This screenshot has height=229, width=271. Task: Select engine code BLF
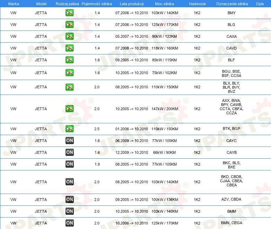(x=231, y=60)
